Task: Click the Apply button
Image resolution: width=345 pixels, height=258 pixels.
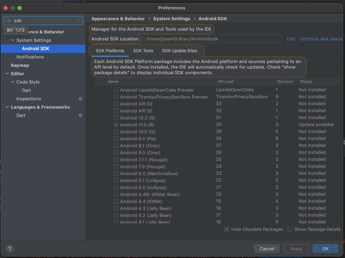Action: [x=296, y=249]
